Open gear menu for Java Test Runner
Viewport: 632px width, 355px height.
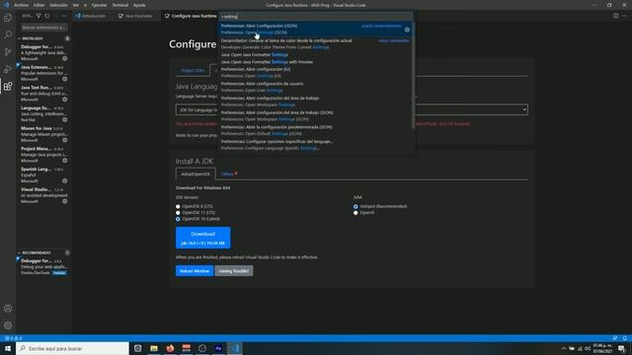tap(65, 100)
